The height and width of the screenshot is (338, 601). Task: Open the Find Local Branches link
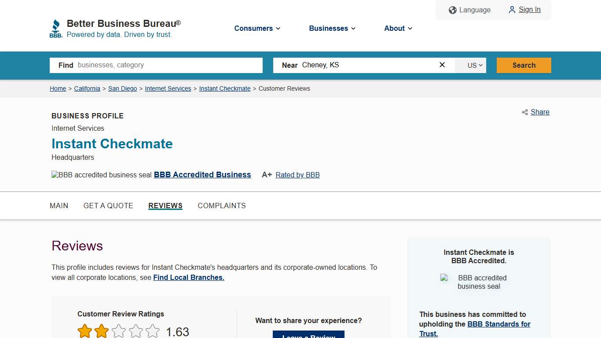coord(188,277)
